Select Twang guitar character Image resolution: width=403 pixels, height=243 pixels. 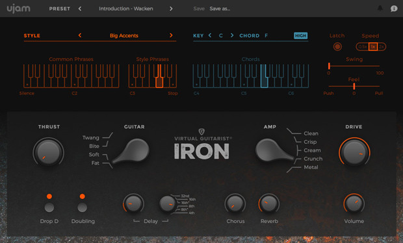tap(91, 137)
